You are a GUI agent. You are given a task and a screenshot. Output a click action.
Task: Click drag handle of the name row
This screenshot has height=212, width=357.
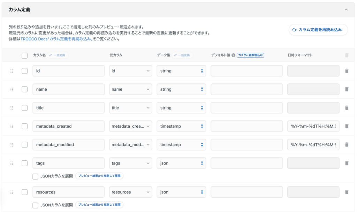coord(12,89)
